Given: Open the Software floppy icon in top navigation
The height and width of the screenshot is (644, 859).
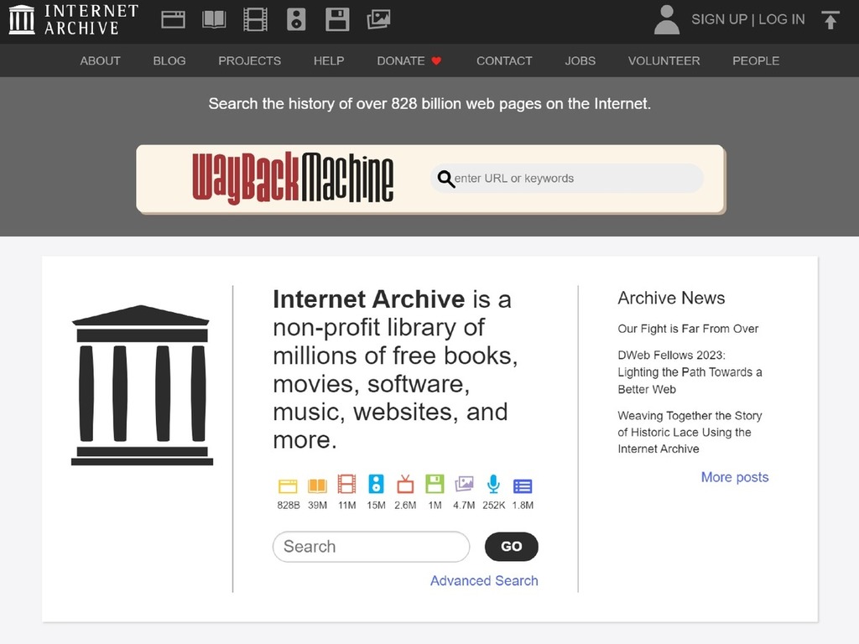Looking at the screenshot, I should pyautogui.click(x=337, y=20).
